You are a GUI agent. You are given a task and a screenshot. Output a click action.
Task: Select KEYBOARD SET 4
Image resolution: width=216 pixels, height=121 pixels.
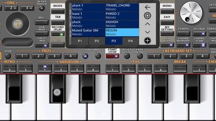202,56
